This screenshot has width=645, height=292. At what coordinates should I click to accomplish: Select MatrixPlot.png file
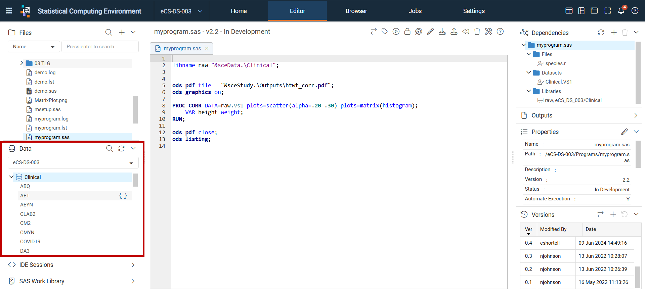pos(51,100)
